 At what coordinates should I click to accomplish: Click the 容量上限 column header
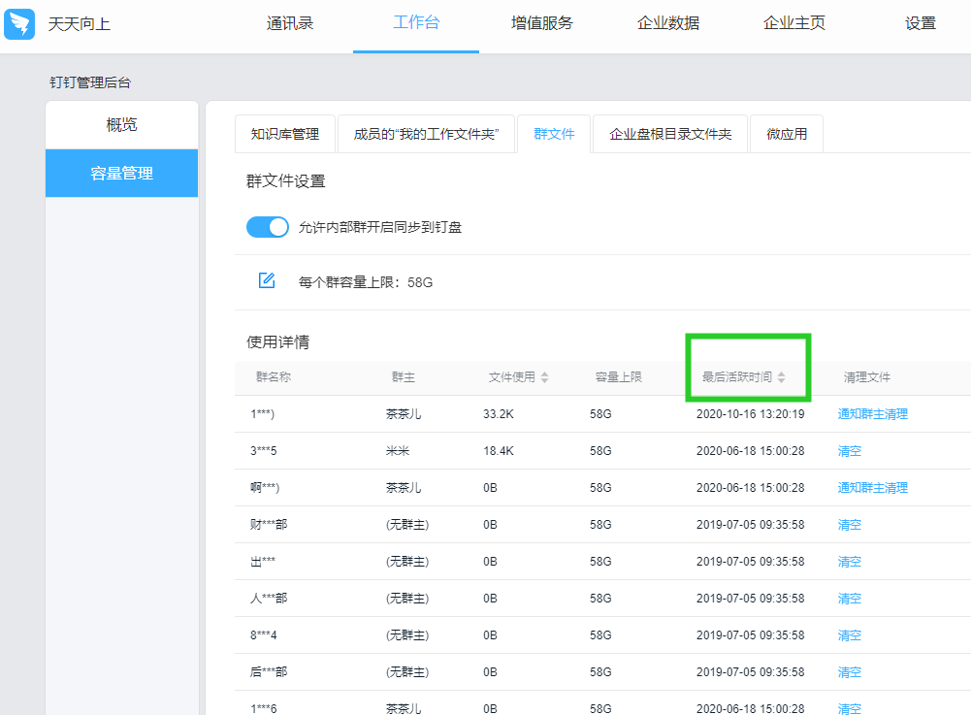(x=618, y=376)
